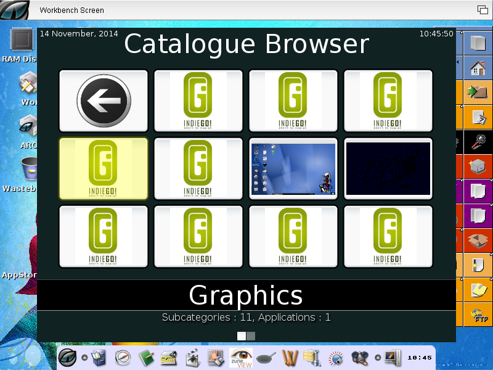The image size is (493, 370).
Task: Open the IndieGo tile directly below the Broadway X screenshot
Action: point(293,237)
